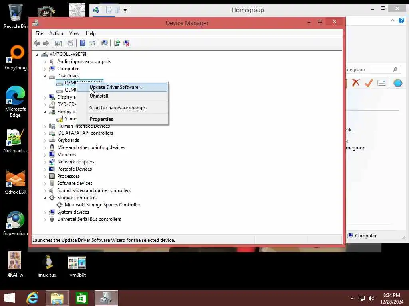Image resolution: width=409 pixels, height=306 pixels.
Task: Select the System devices category
Action: (x=73, y=212)
